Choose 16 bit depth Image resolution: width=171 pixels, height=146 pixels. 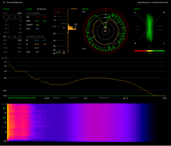point(9,17)
